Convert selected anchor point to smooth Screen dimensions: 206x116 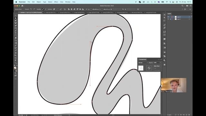pyautogui.click(x=34, y=9)
